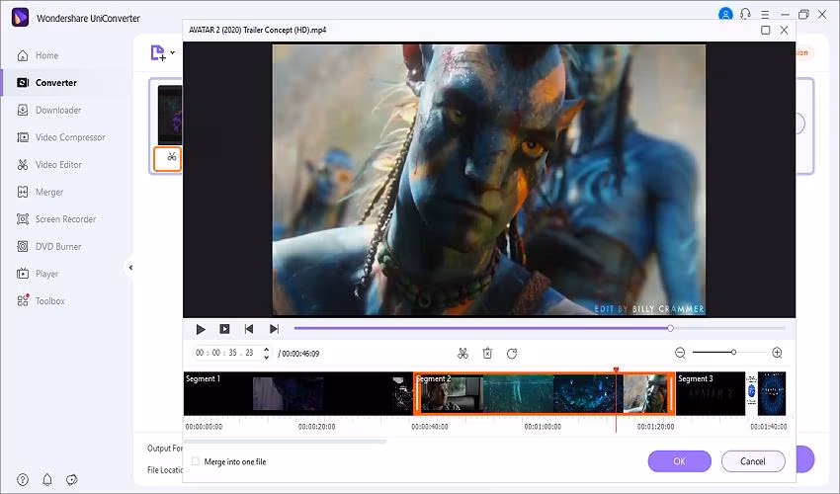Close the trim dialog window
This screenshot has height=494, width=840.
pos(784,30)
